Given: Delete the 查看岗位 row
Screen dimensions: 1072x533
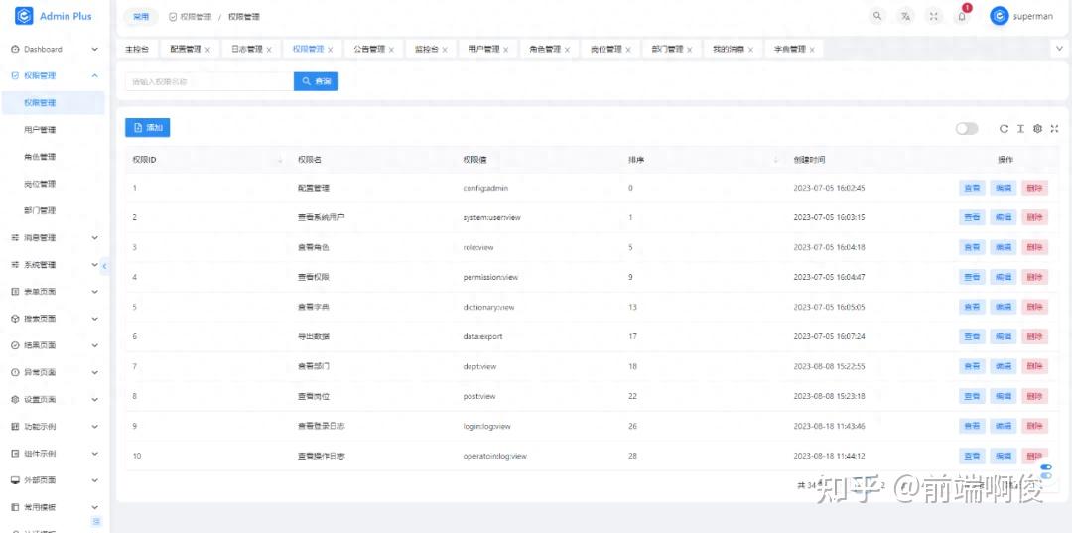Looking at the screenshot, I should [1034, 396].
